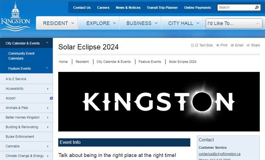Click the Kingston eclipse banner image
The height and width of the screenshot is (160, 265).
[x=159, y=102]
